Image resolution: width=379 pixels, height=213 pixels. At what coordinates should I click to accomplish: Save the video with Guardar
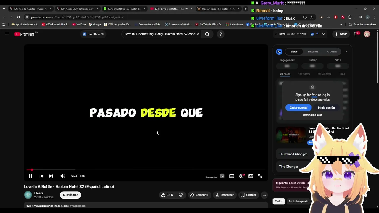tap(248, 195)
